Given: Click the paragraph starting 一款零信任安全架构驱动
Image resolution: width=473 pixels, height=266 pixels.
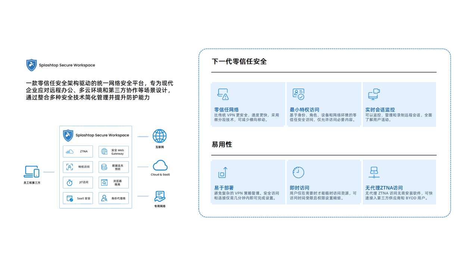Looking at the screenshot, I should pyautogui.click(x=100, y=90).
